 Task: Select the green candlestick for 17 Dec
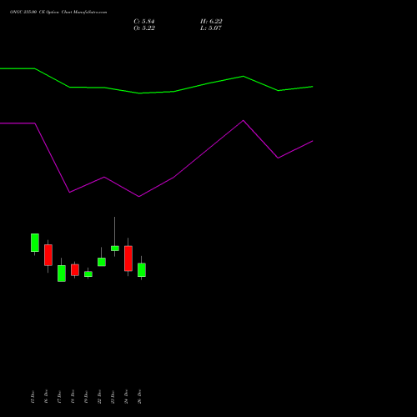[62, 274]
